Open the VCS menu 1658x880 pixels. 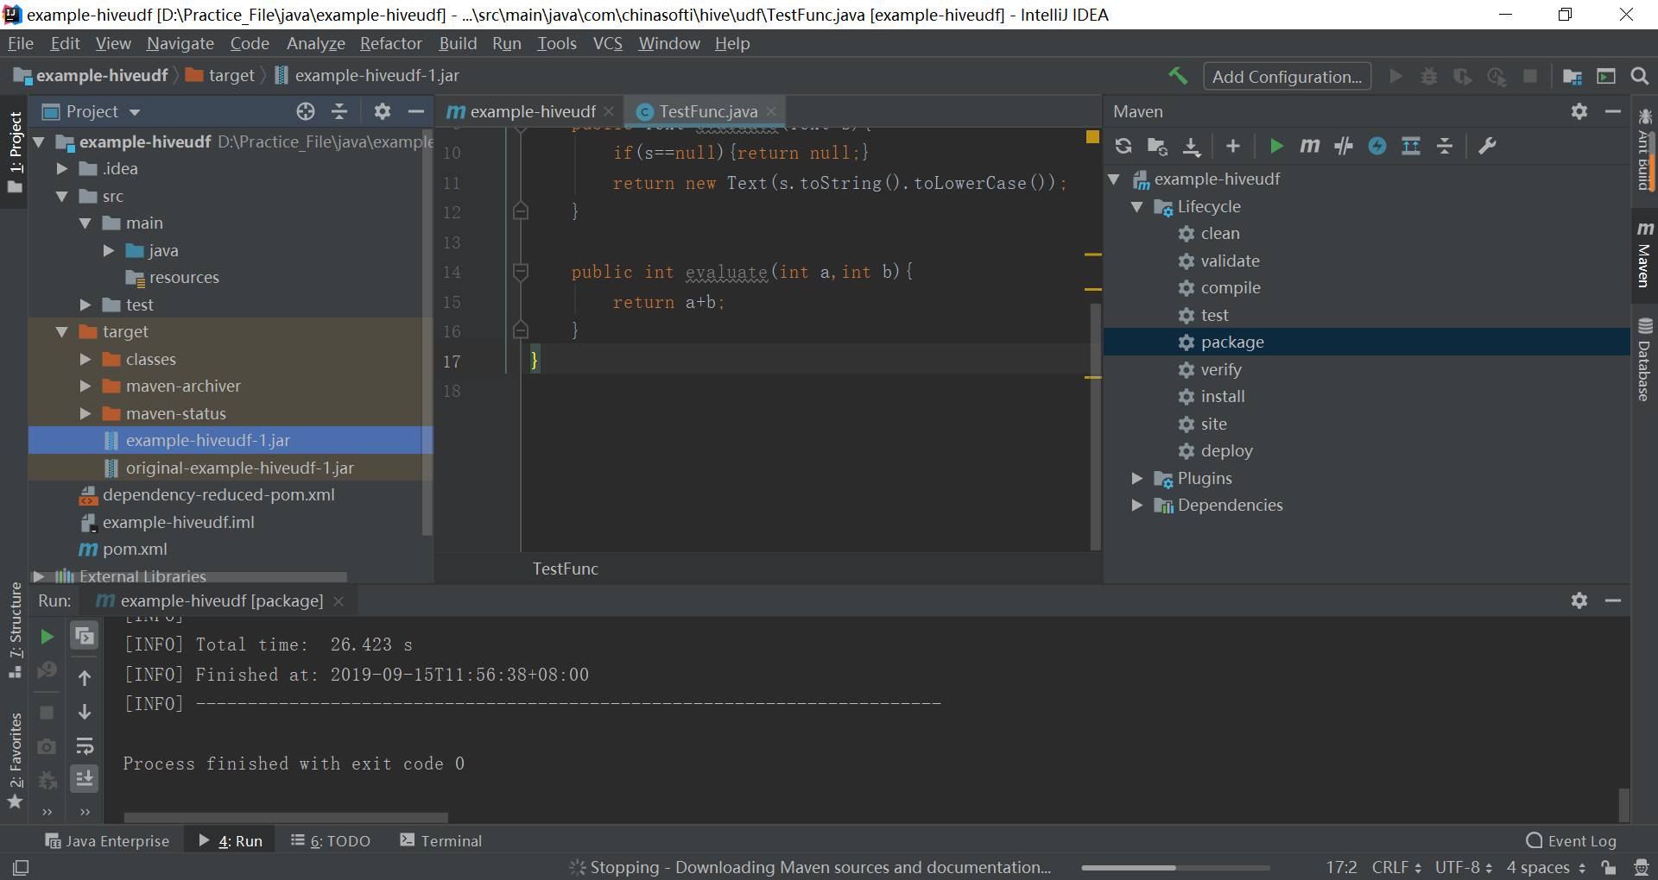click(x=608, y=43)
